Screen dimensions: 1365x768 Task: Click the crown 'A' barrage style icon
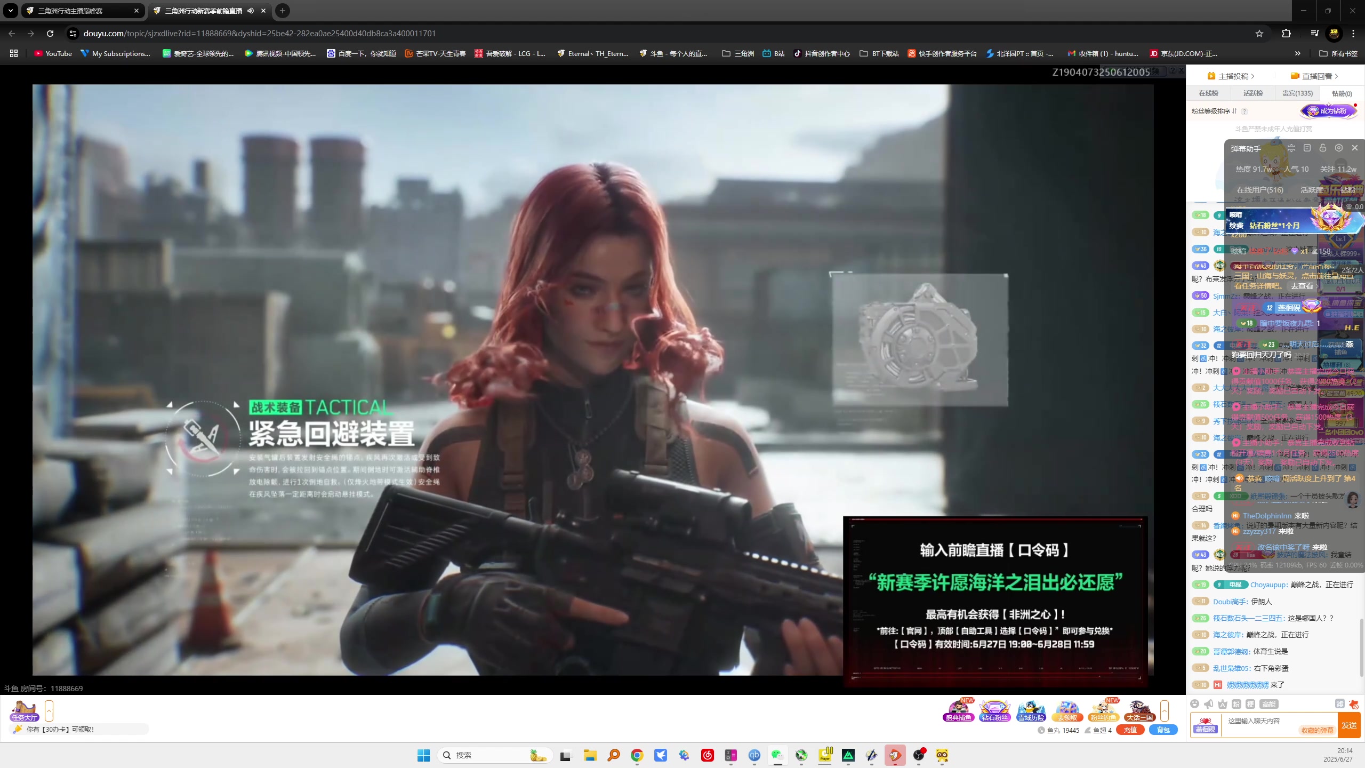(1223, 704)
